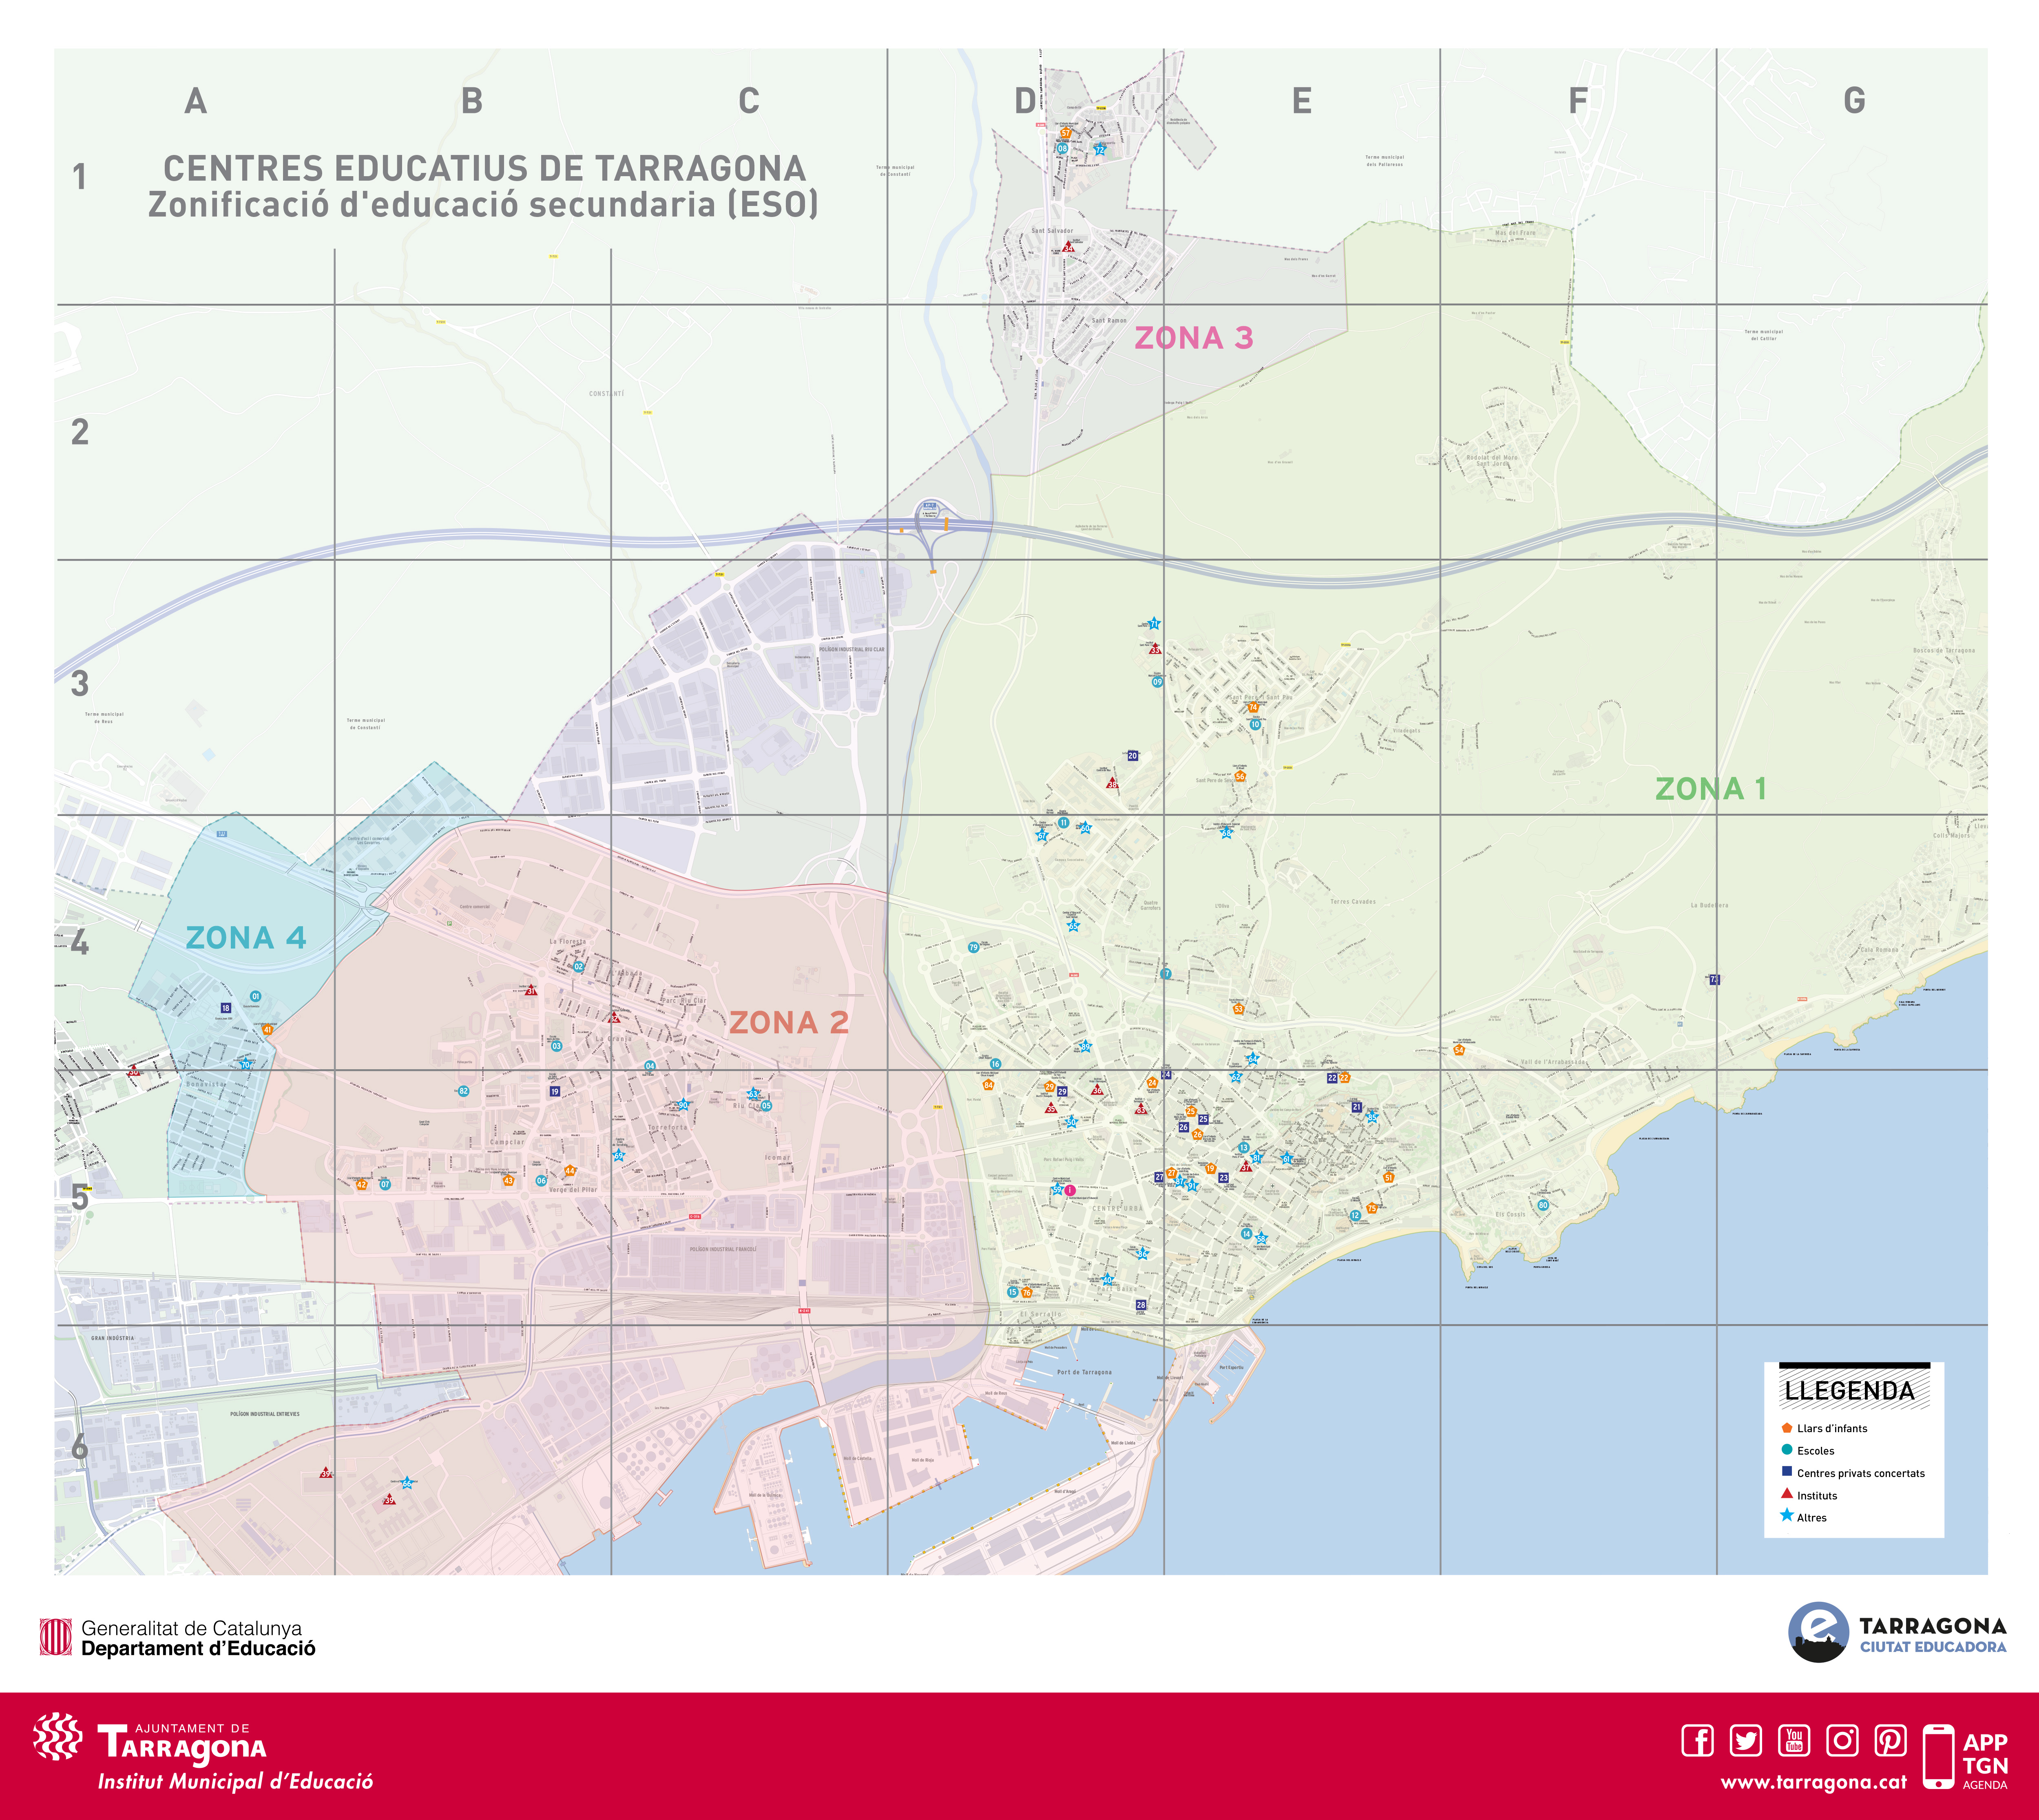Viewport: 2039px width, 1820px height.
Task: Click the YouTube icon in red banner
Action: 1794,1740
